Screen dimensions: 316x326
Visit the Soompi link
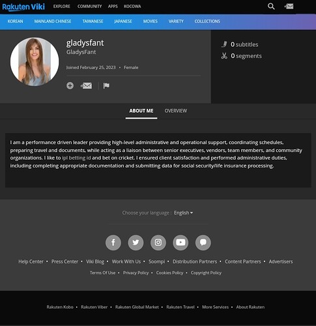point(156,261)
